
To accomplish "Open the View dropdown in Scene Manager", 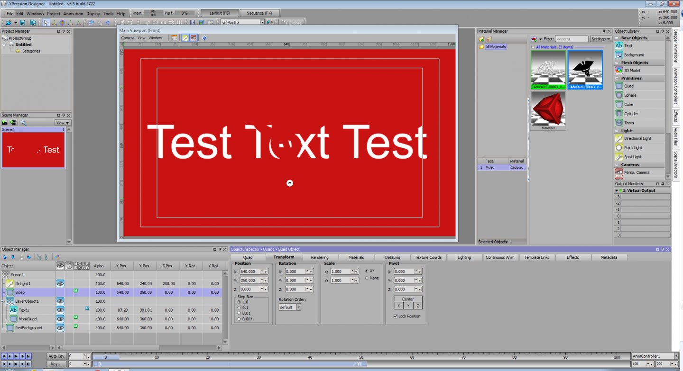I will click(63, 123).
